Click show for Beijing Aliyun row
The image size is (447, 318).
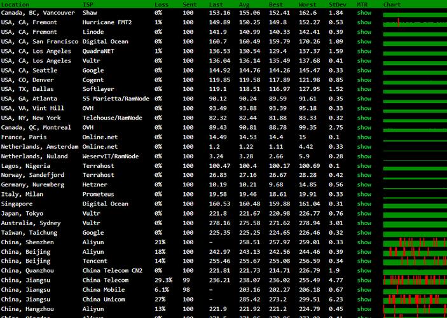(364, 252)
